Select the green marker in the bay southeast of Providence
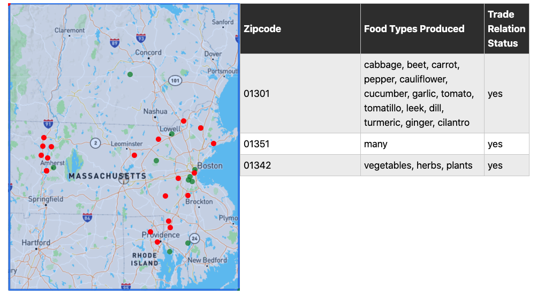 170,252
